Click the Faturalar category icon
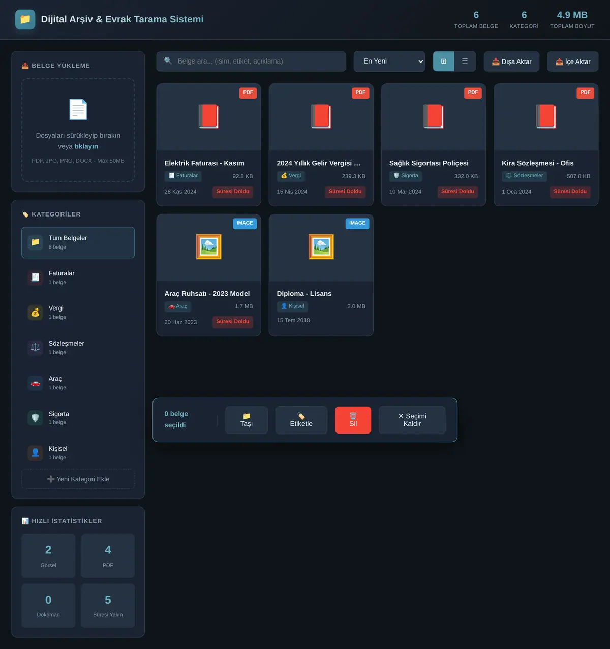The width and height of the screenshot is (610, 649). click(35, 277)
